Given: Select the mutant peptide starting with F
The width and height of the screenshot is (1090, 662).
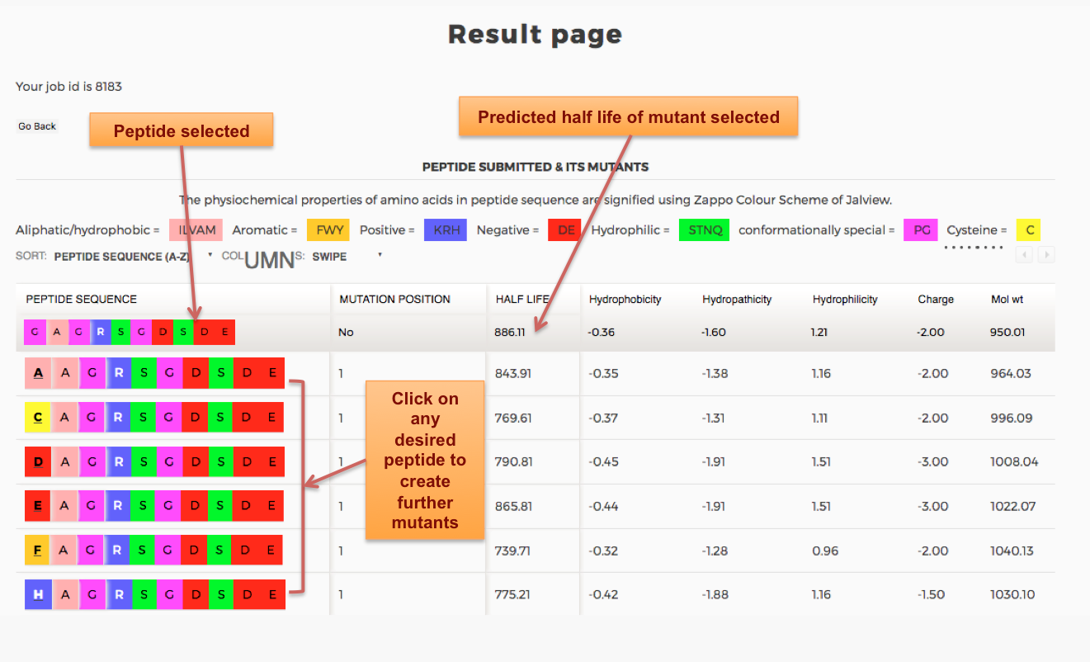Looking at the screenshot, I should click(154, 551).
